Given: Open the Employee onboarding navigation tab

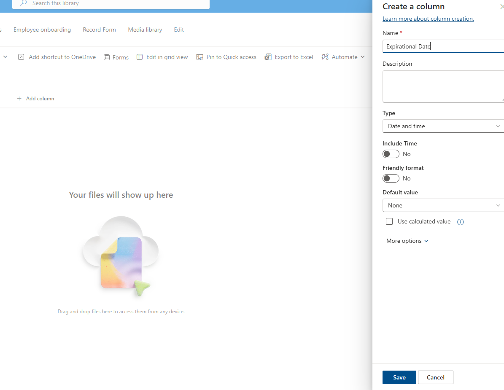Looking at the screenshot, I should click(42, 30).
